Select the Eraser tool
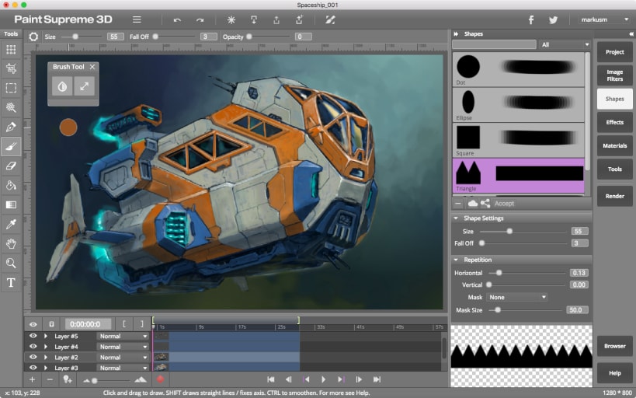 (11, 166)
